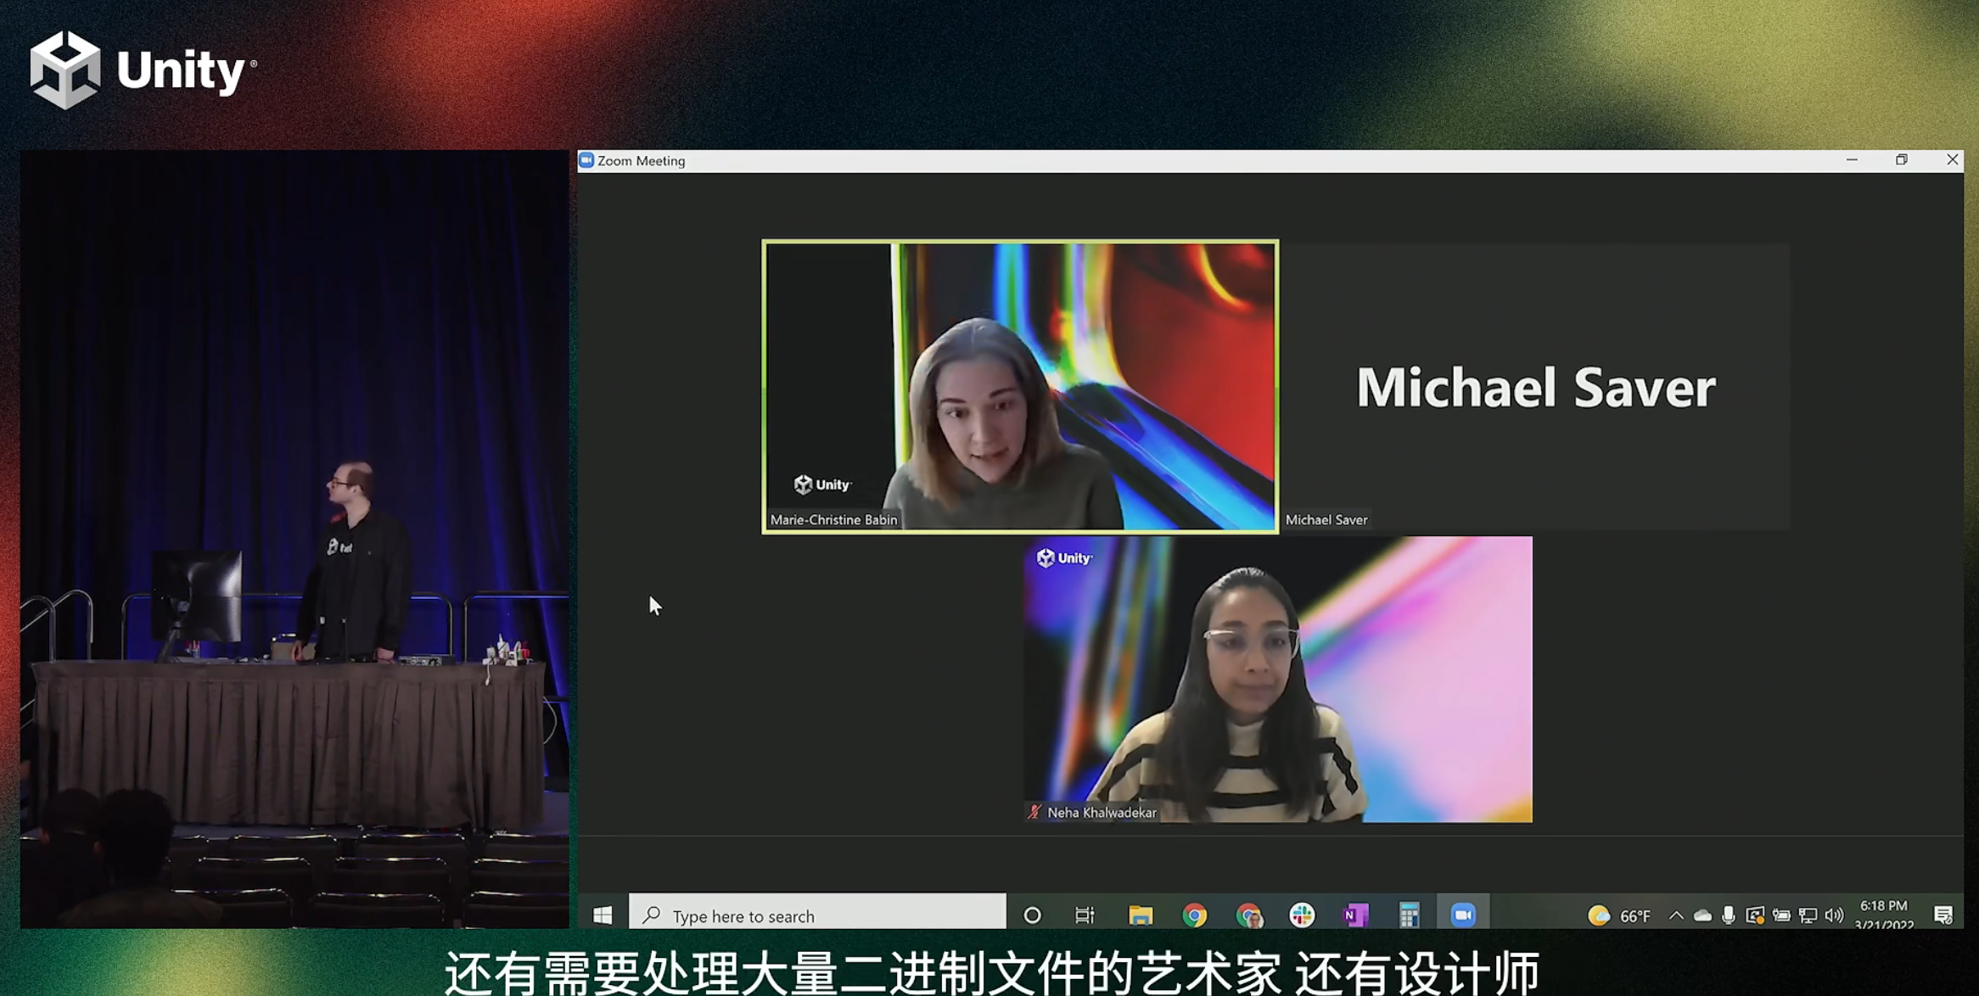
Task: Open the Chrome profile window icon
Action: tap(1248, 915)
